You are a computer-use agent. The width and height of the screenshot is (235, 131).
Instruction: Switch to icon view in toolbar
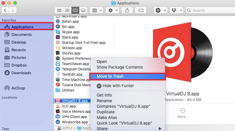(59, 10)
